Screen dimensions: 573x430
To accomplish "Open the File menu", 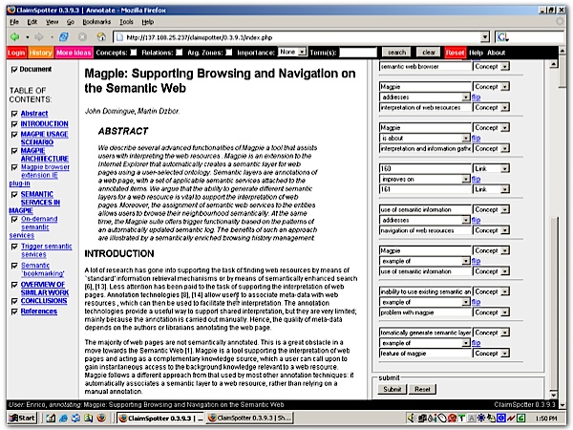I will [14, 22].
